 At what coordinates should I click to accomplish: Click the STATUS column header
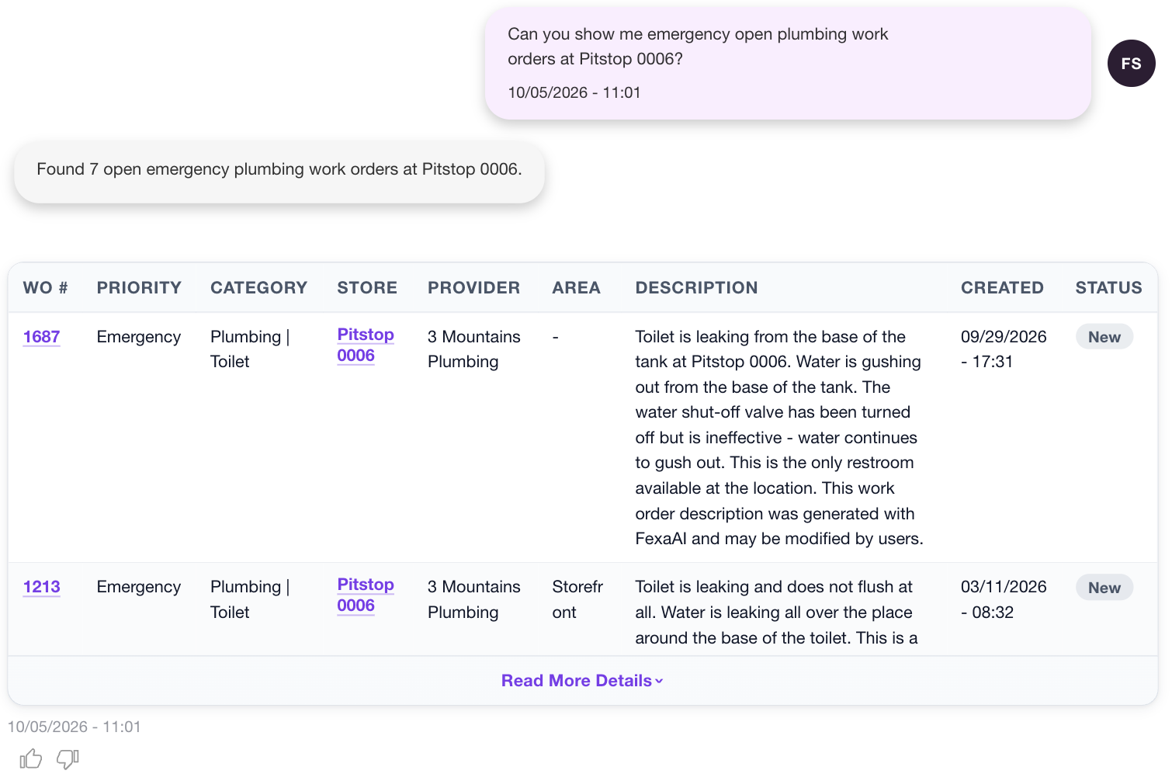pos(1108,288)
